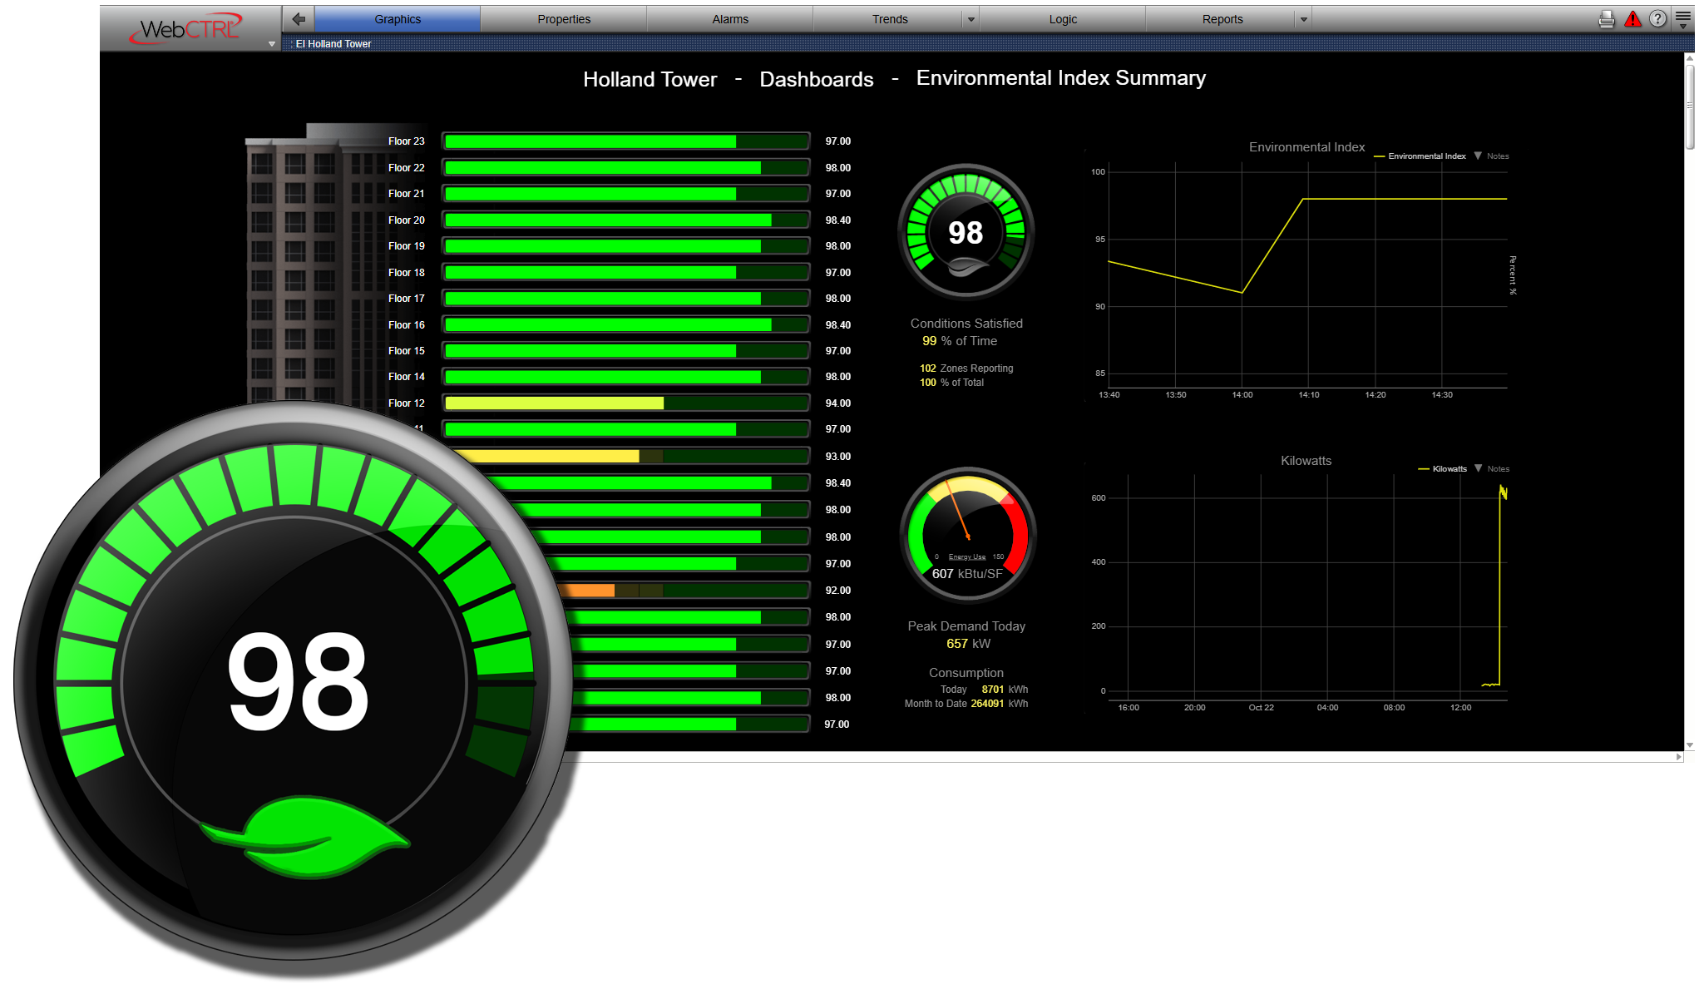Open the red alarm warning icon

pyautogui.click(x=1632, y=19)
